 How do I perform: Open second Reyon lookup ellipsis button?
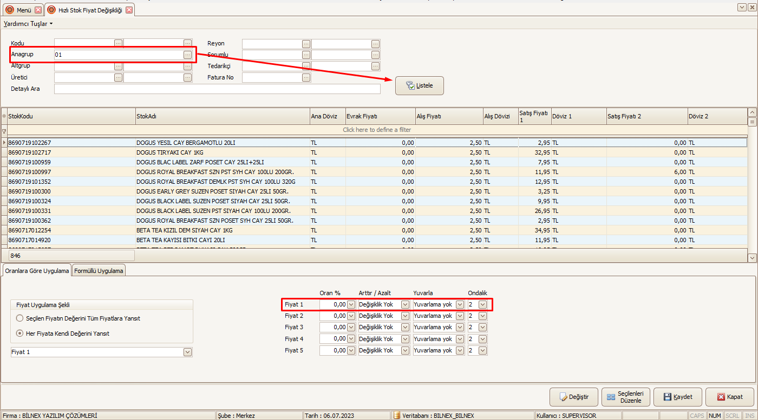pos(375,44)
